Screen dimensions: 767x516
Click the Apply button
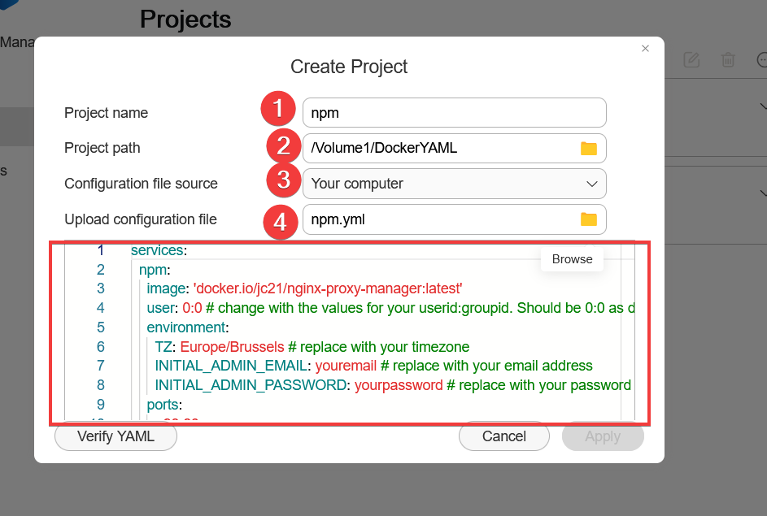pos(603,436)
